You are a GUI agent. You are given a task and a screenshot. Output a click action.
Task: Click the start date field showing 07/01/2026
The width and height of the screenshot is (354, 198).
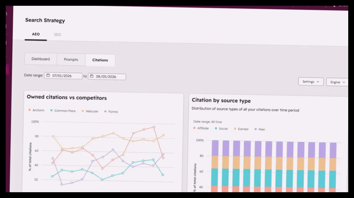[63, 76]
